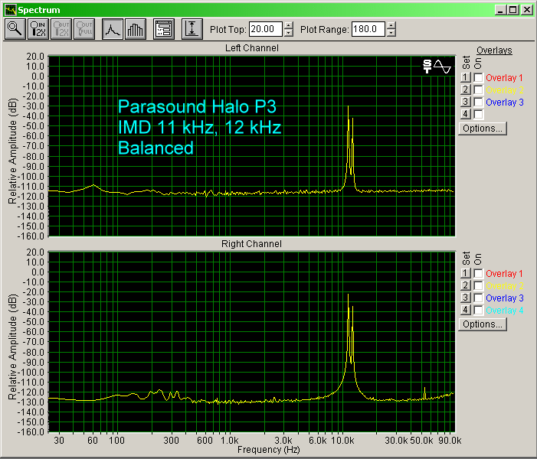Click the magnifier zoom tool icon
Screen dimensions: 537x459
[x=15, y=29]
